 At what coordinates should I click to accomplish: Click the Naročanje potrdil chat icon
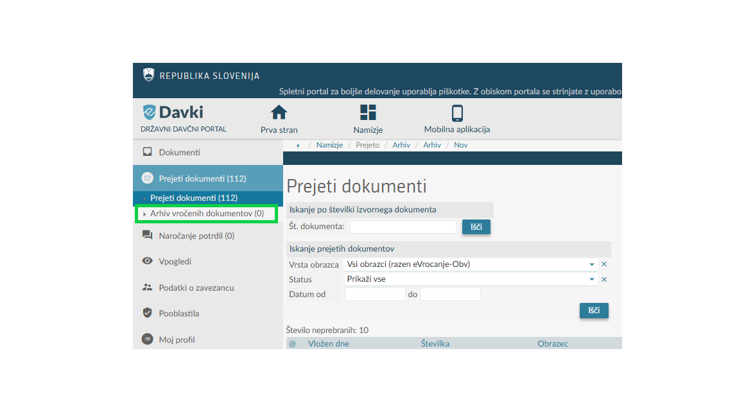148,235
